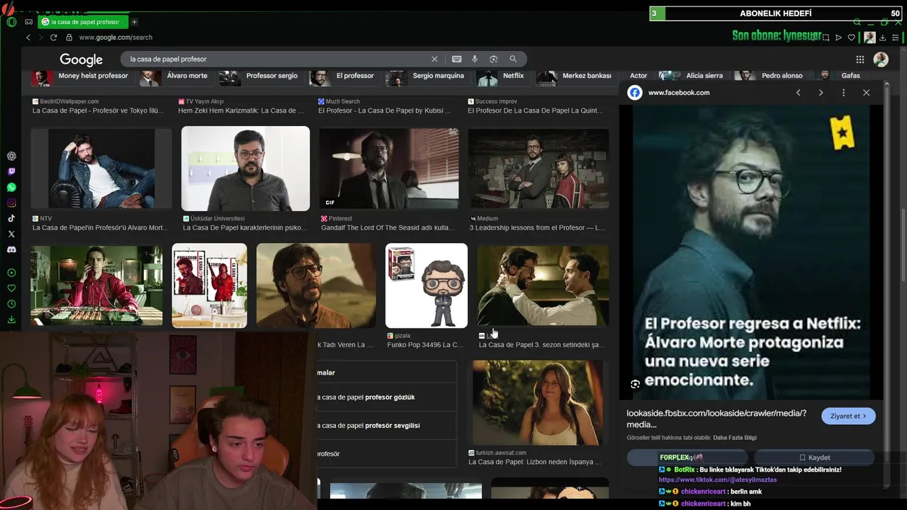Open Twitch in the browser sidebar

[11, 171]
